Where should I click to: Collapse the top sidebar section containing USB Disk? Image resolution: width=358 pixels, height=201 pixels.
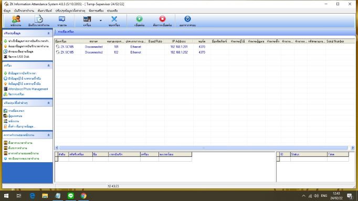tap(48, 33)
